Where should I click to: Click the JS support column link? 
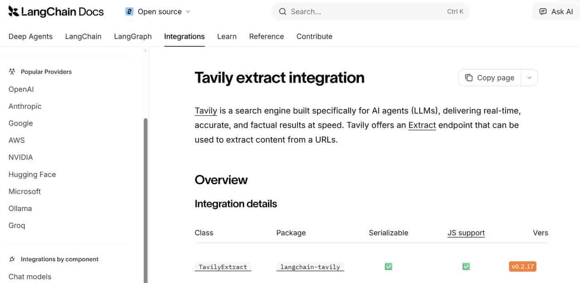[466, 233]
